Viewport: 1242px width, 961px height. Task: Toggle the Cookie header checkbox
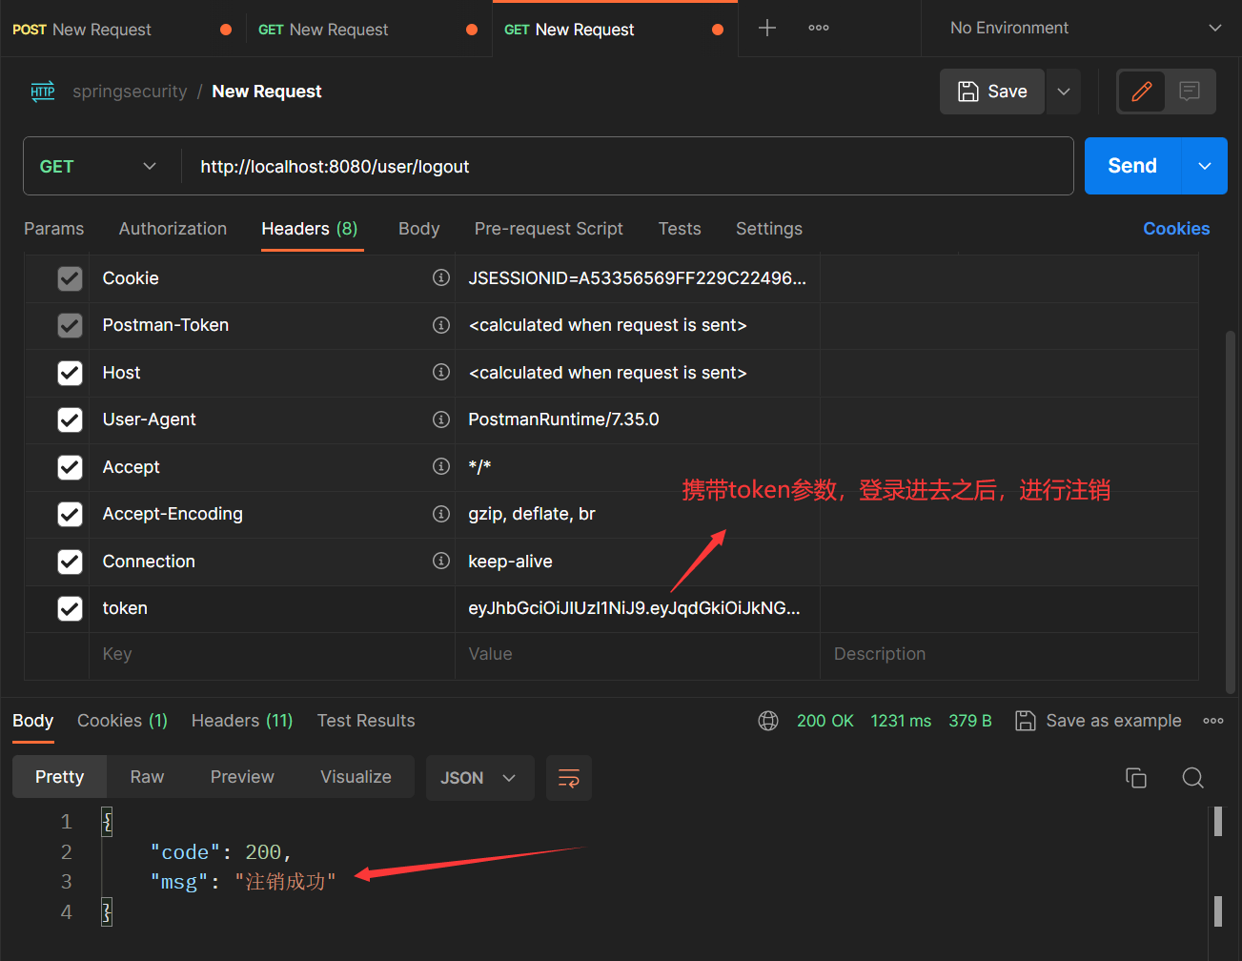pos(70,278)
